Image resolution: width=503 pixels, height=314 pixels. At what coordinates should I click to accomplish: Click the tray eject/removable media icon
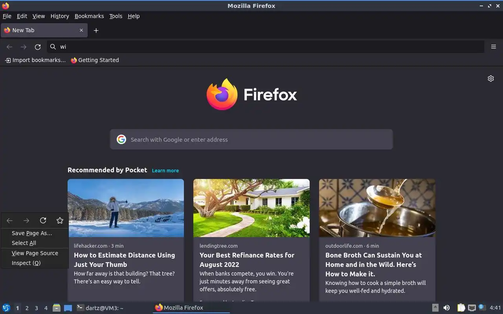[x=435, y=308]
